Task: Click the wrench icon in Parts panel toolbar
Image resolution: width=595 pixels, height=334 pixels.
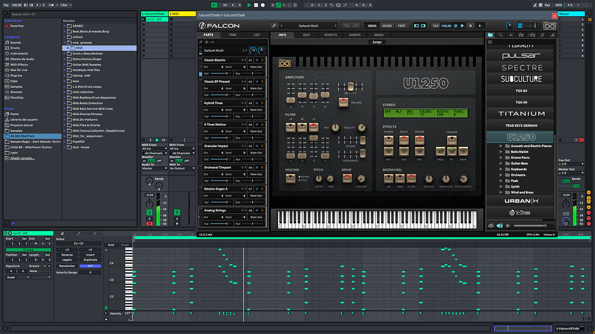Action: point(201,43)
